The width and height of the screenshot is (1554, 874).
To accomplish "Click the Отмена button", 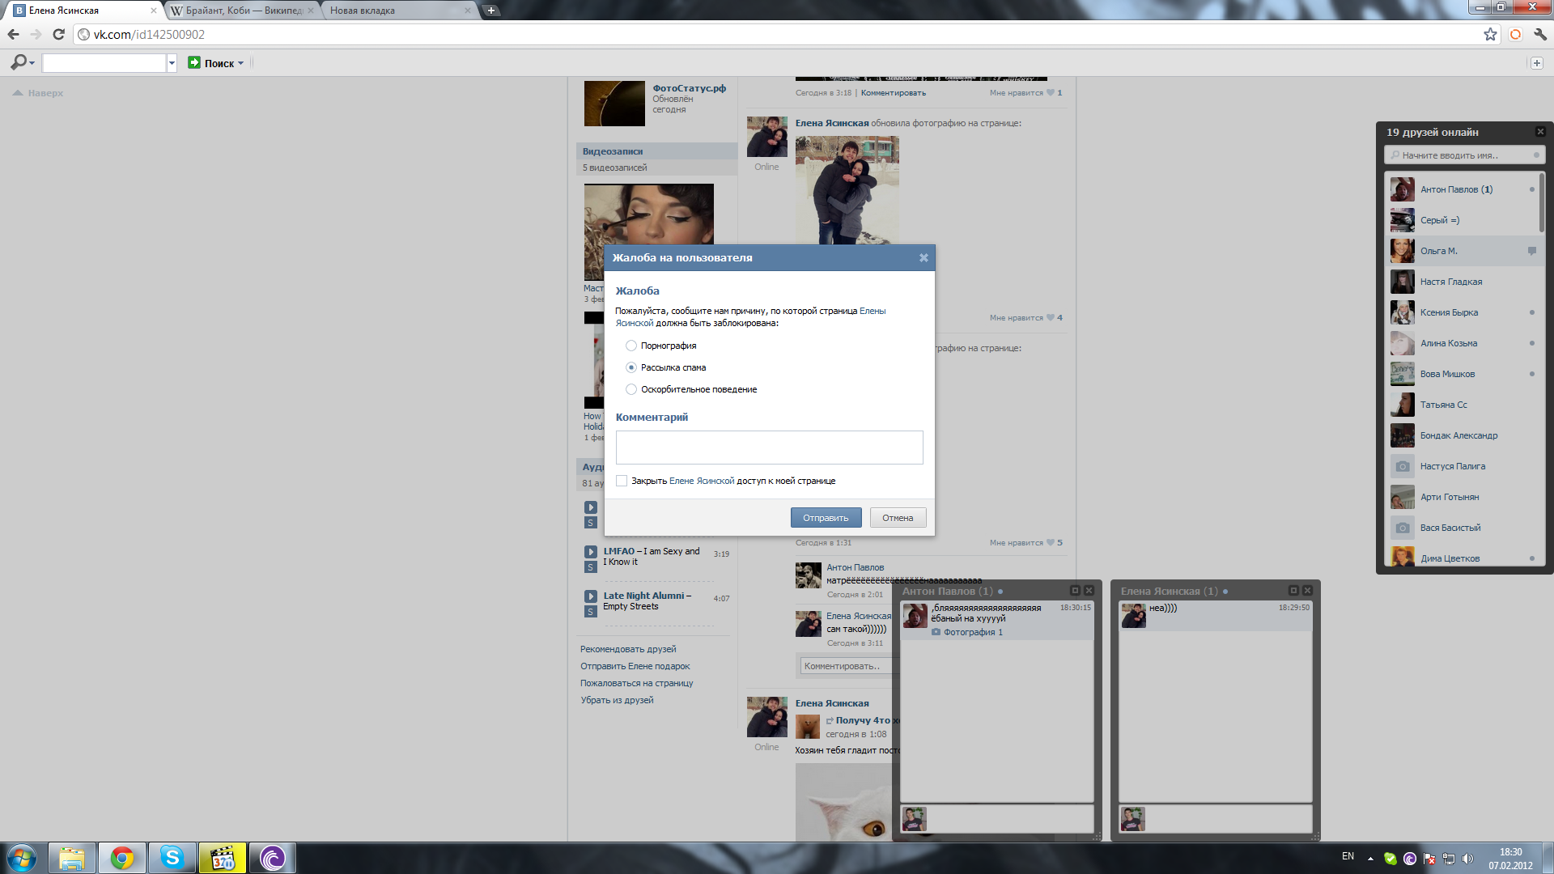I will [x=898, y=518].
